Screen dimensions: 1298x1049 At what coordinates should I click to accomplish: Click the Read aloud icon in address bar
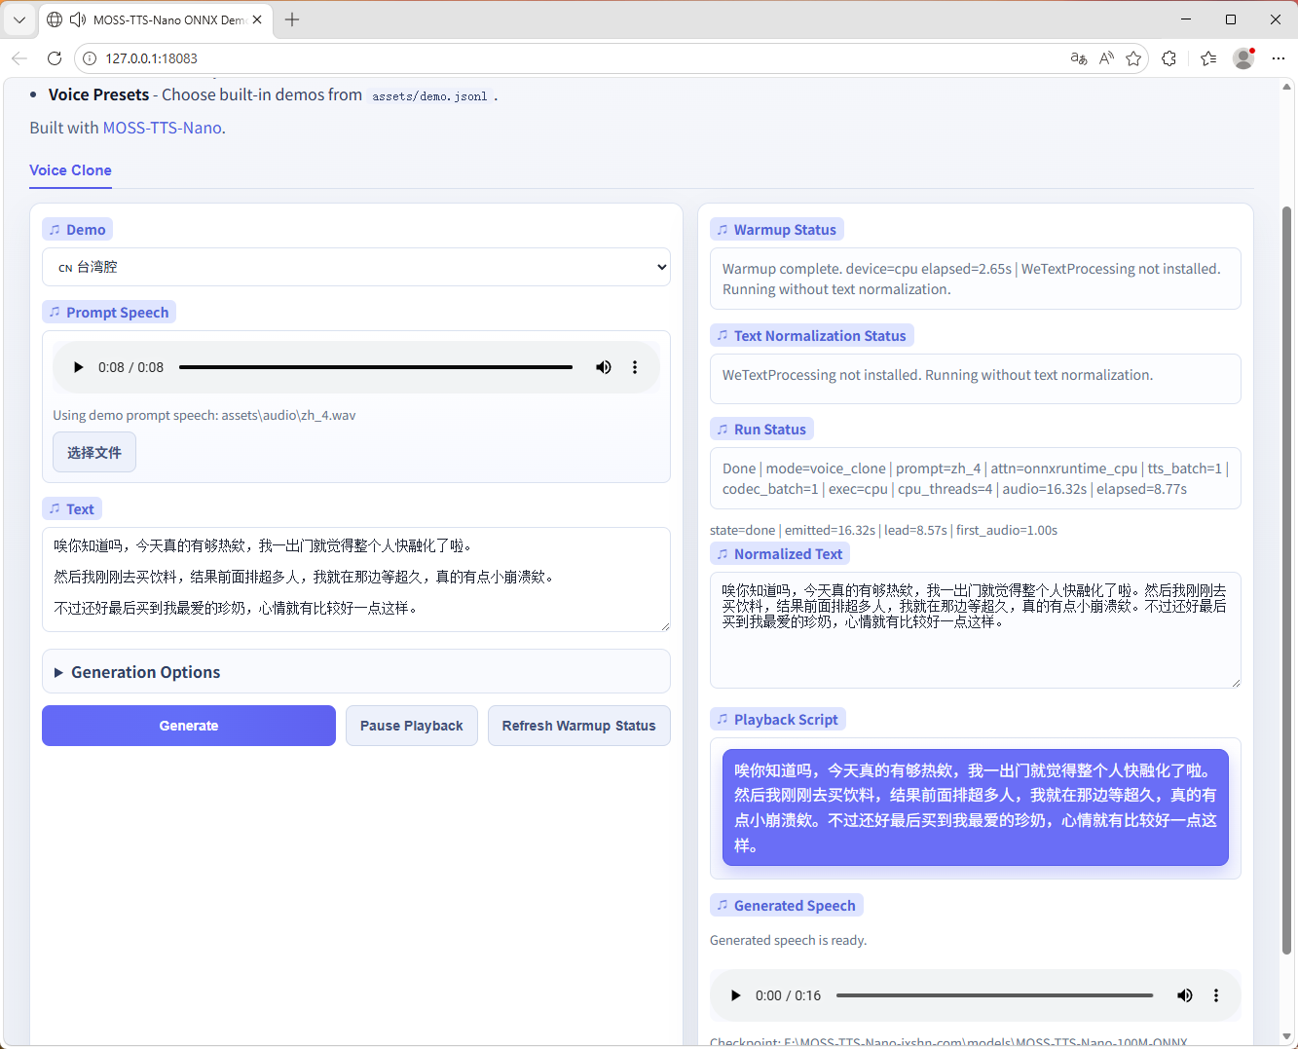point(1106,58)
